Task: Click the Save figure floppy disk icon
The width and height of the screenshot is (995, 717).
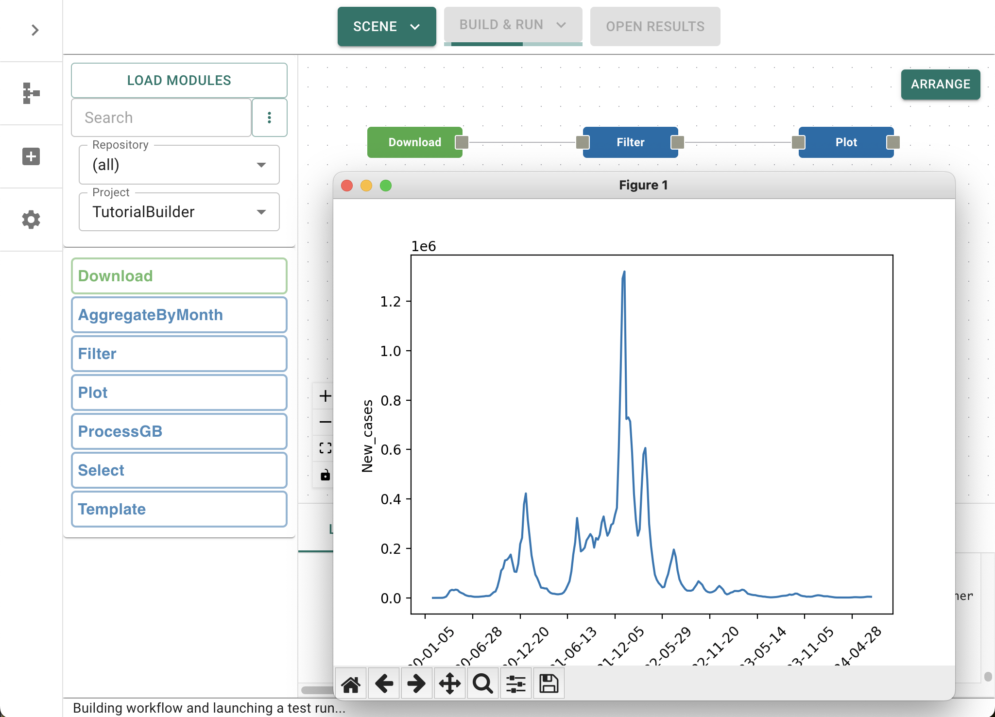Action: click(549, 683)
